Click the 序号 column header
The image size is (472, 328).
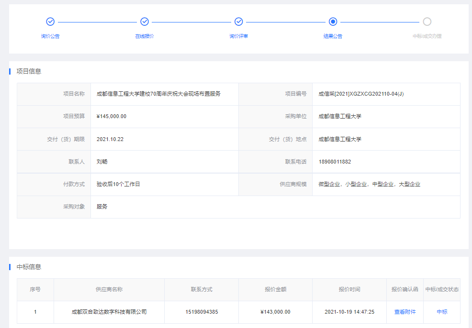pos(35,290)
